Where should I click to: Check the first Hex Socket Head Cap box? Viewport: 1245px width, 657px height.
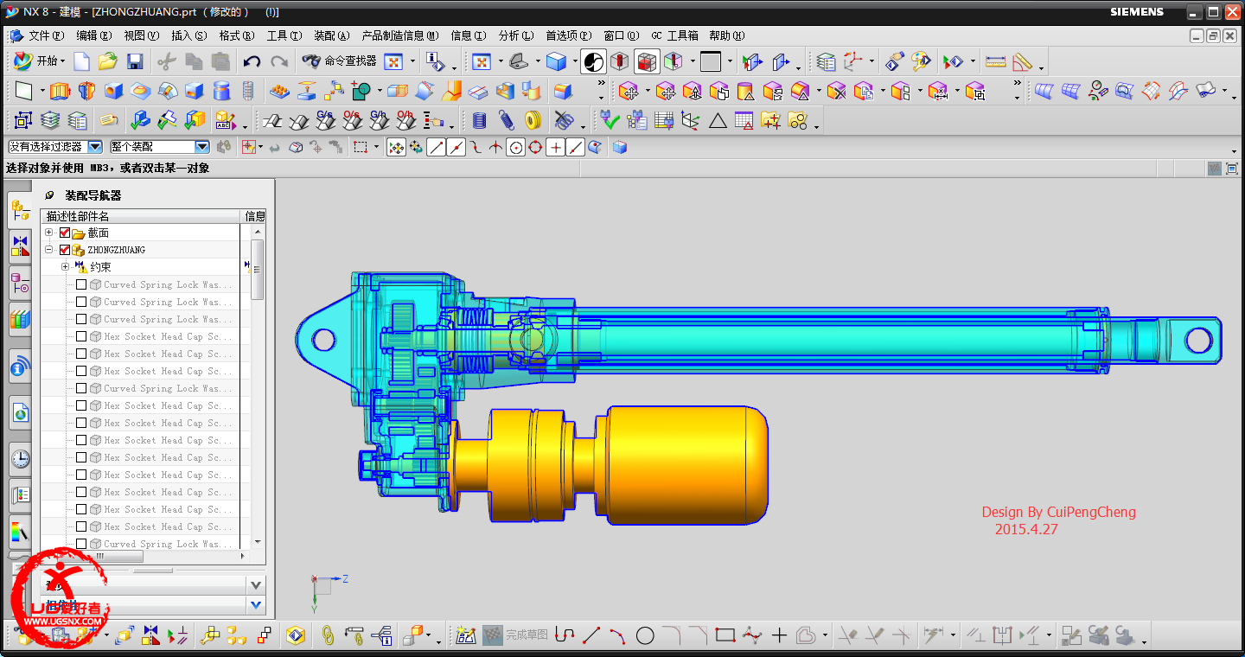tap(81, 336)
